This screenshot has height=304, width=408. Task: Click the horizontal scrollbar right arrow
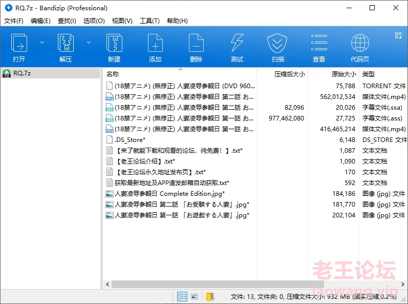tap(402, 284)
